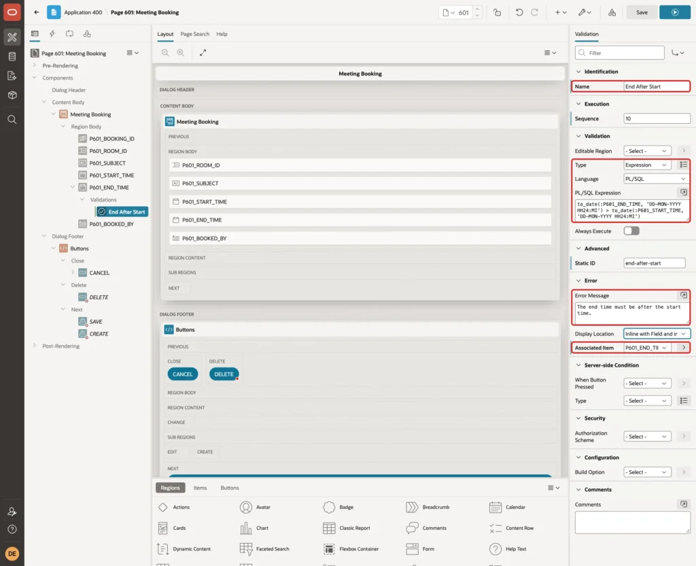This screenshot has height=566, width=696.
Task: Click the Undo arrow icon
Action: coord(519,12)
